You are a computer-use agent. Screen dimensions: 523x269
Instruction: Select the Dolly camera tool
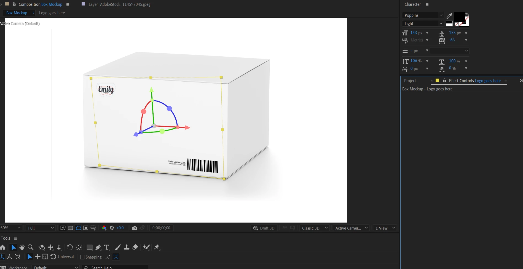59,247
